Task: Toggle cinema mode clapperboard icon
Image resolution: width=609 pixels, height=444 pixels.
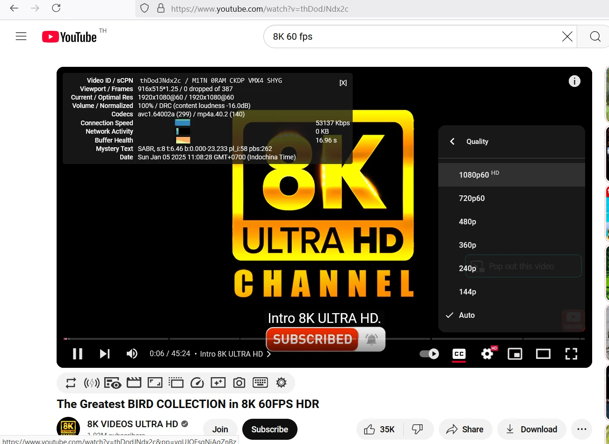Action: tap(134, 383)
